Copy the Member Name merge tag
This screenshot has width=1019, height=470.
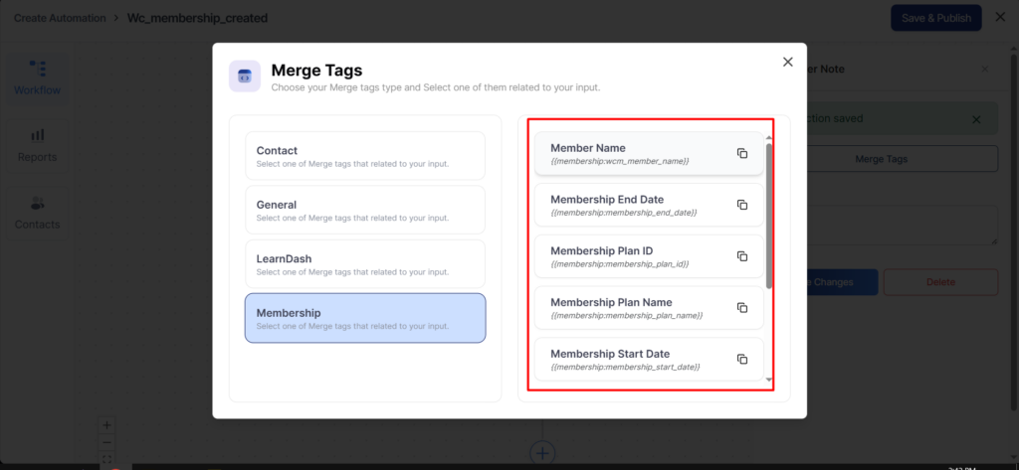click(x=741, y=153)
